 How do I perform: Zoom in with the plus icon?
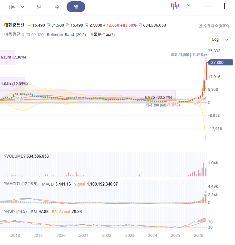224,6
